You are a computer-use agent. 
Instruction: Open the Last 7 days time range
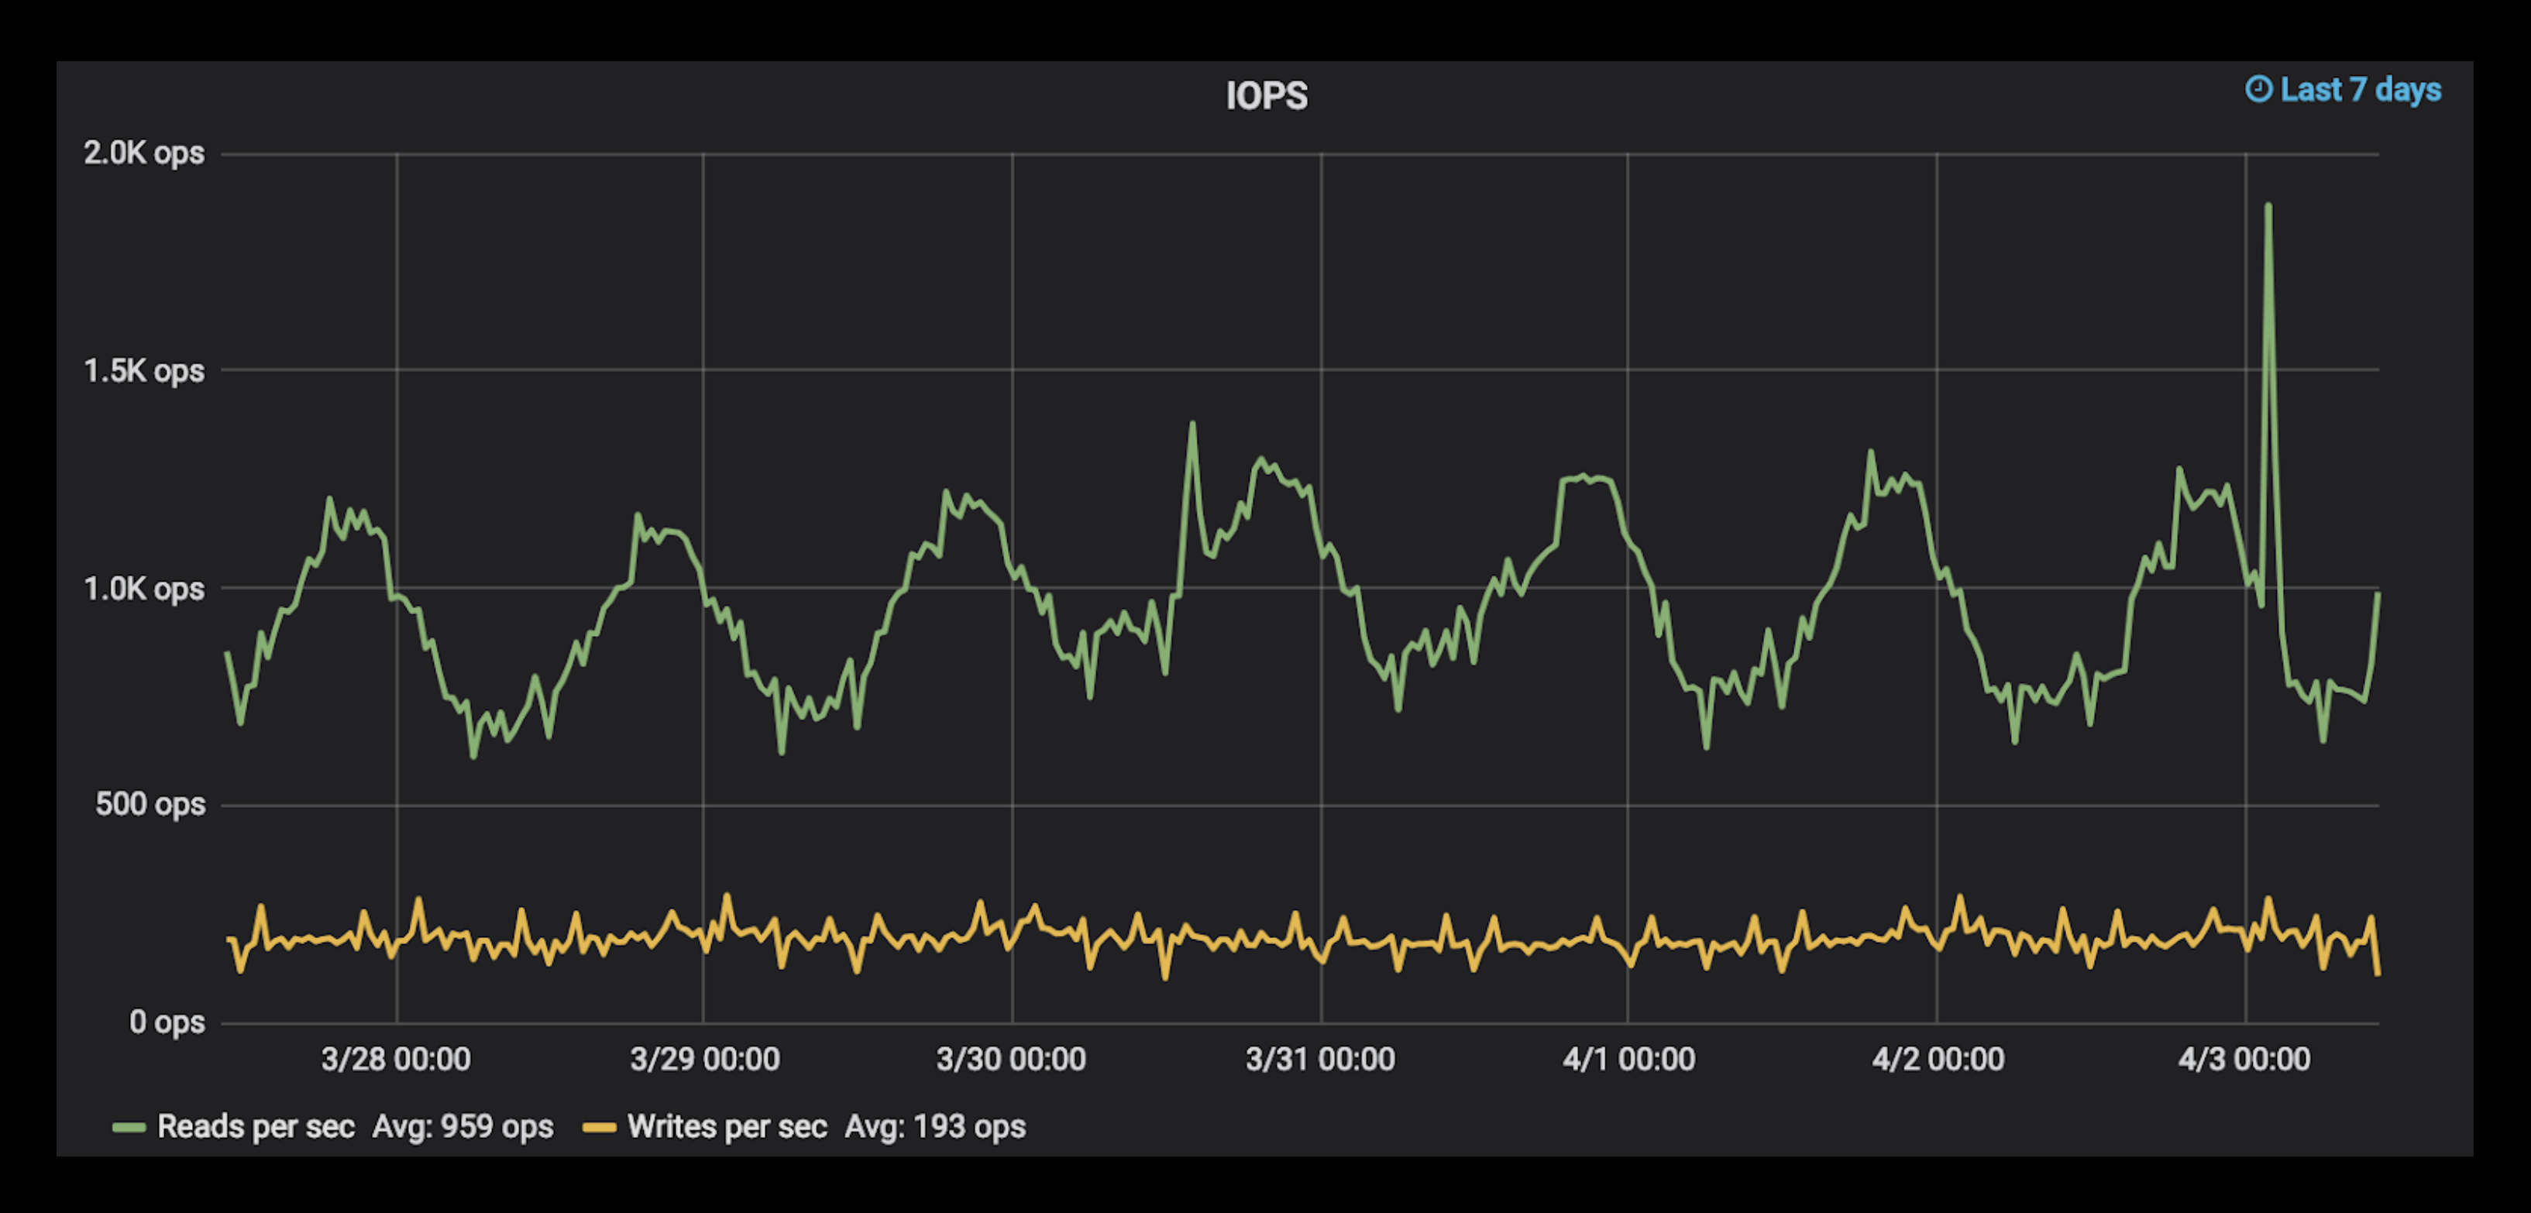[2344, 89]
